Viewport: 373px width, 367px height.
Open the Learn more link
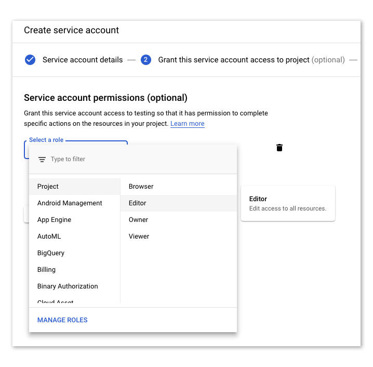click(x=187, y=124)
